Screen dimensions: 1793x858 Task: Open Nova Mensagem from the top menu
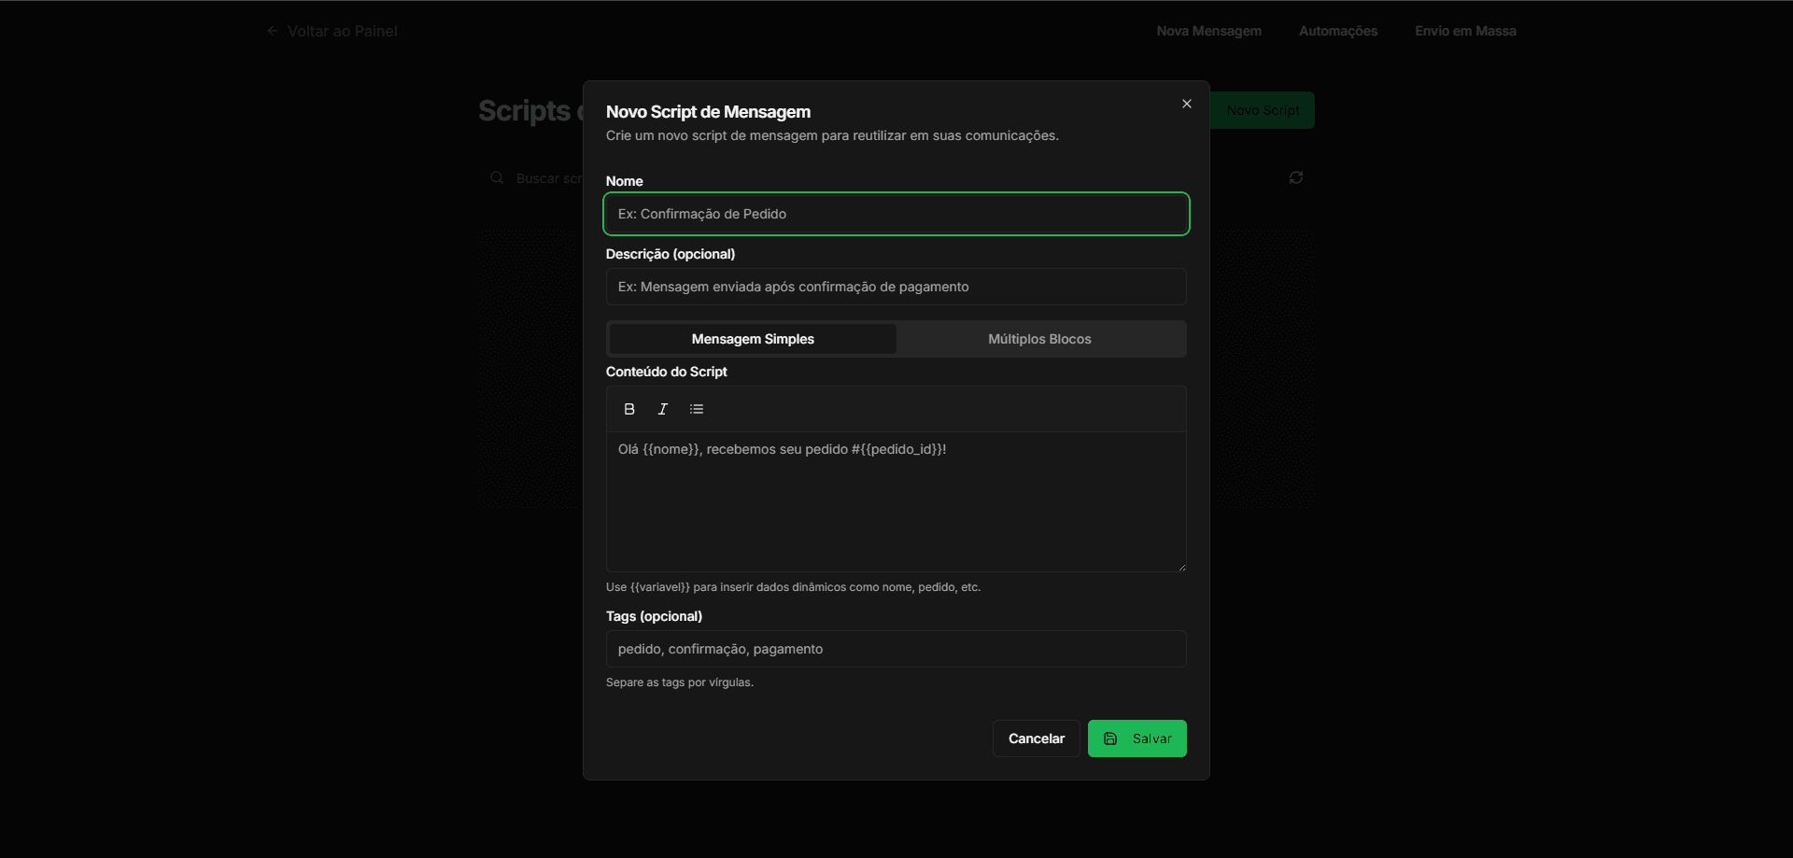(x=1208, y=31)
